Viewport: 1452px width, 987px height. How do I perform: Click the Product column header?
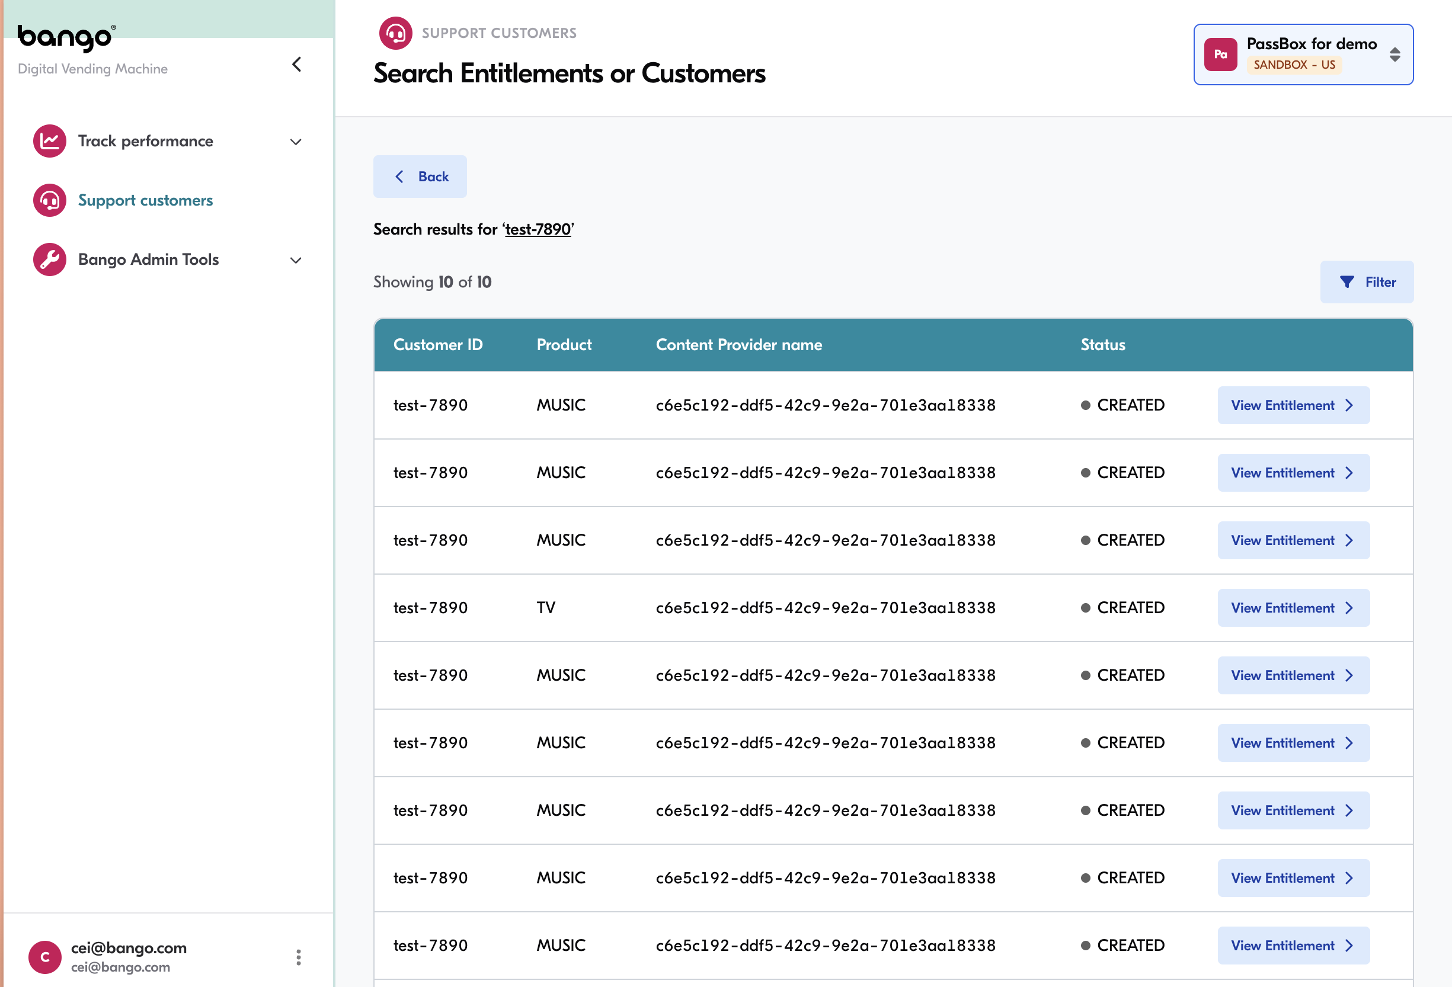click(564, 345)
